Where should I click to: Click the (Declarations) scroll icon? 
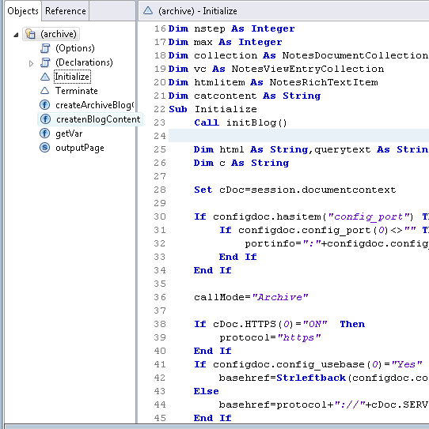click(45, 62)
